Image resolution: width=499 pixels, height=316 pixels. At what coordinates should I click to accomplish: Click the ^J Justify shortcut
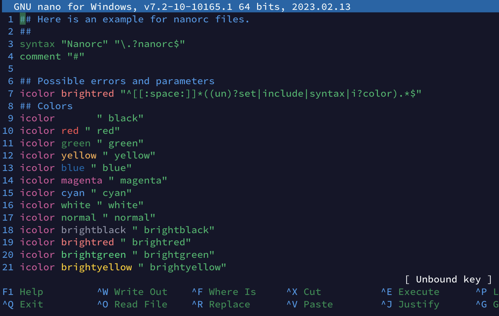pos(409,304)
